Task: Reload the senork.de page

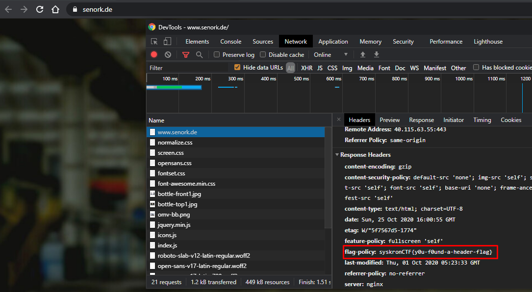Action: click(40, 9)
